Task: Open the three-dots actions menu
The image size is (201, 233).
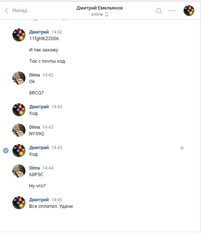Action: (x=172, y=11)
